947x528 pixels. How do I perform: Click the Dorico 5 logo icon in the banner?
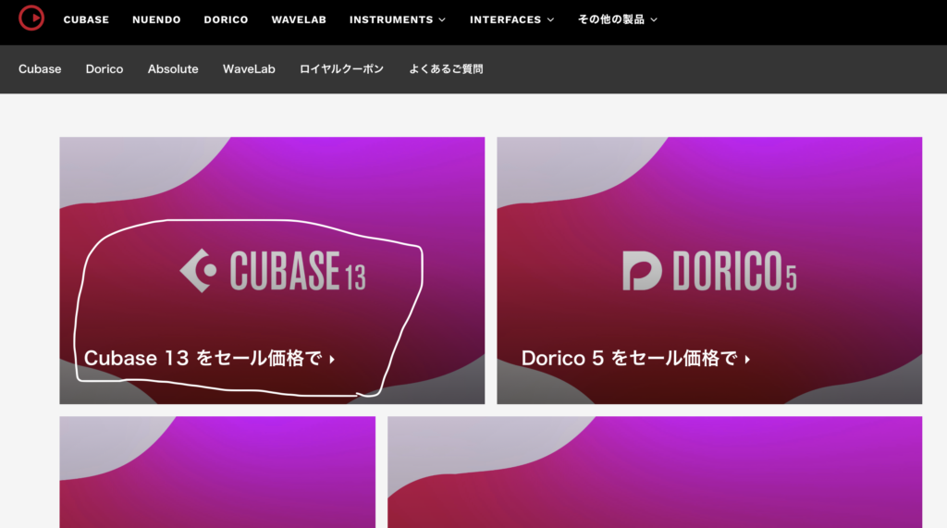[642, 270]
